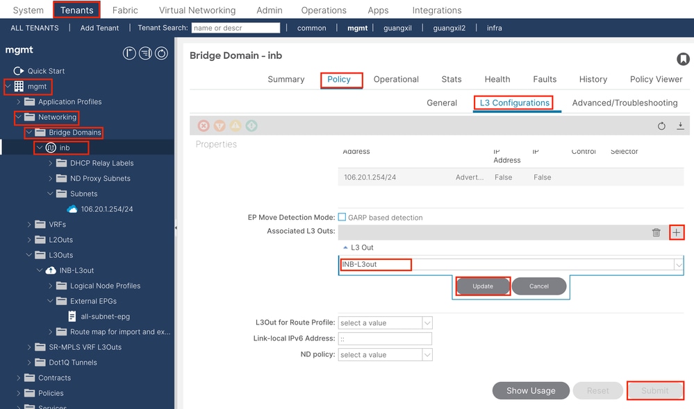
Task: Add a new Associated L3 Out
Action: tap(677, 232)
